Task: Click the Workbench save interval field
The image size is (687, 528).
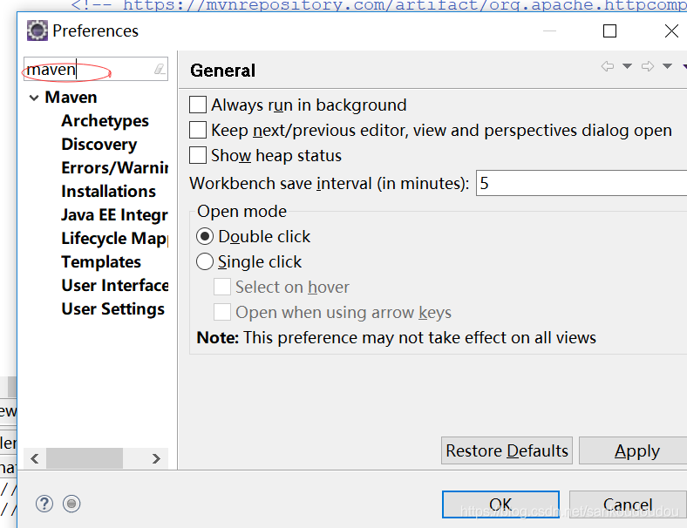Action: [x=582, y=183]
